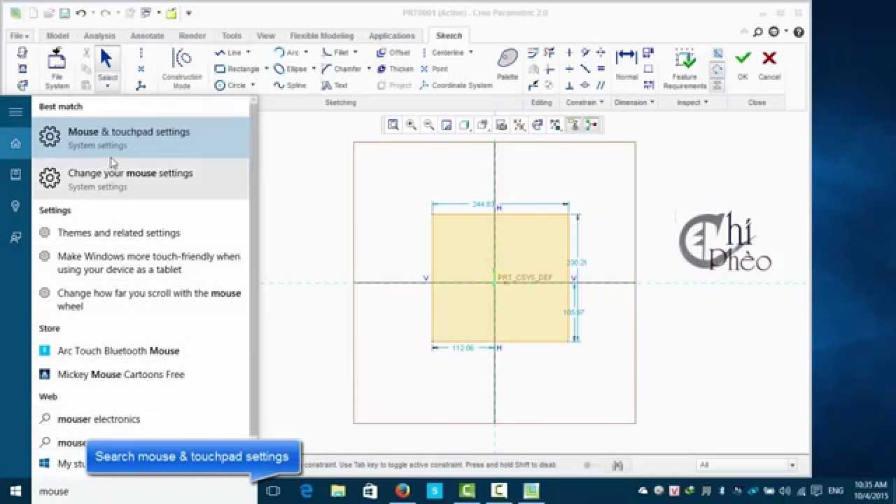Expand the Dimension group menu
896x504 pixels.
pos(634,102)
